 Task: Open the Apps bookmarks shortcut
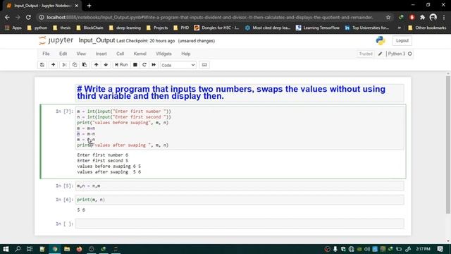(13, 28)
